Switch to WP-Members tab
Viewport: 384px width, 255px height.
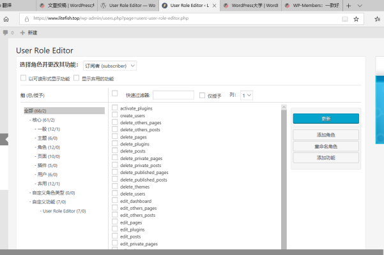coord(312,5)
